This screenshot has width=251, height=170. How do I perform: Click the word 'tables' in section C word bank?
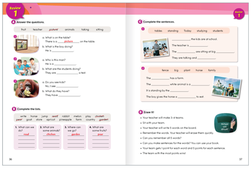[158, 31]
